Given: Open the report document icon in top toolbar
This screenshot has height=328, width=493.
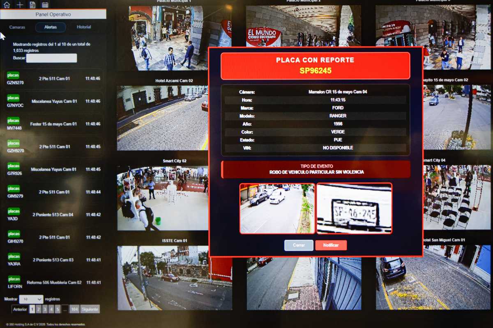Looking at the screenshot, I should (x=32, y=5).
